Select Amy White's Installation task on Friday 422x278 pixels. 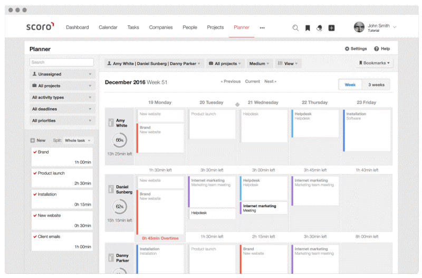(x=367, y=131)
